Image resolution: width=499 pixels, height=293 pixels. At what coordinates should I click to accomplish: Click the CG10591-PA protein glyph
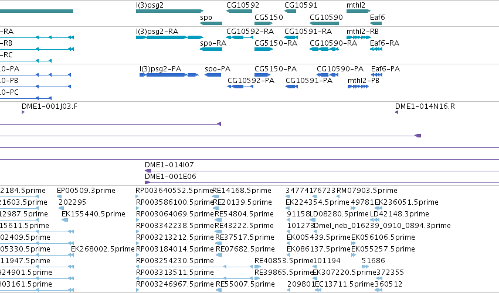(292, 87)
